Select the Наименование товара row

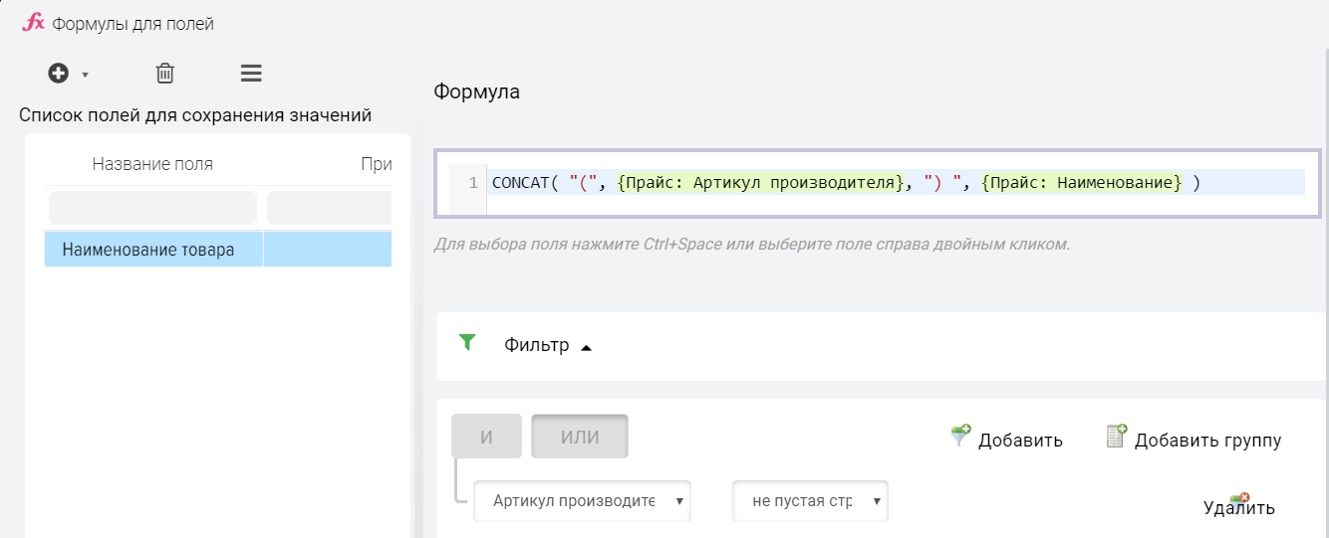click(148, 250)
